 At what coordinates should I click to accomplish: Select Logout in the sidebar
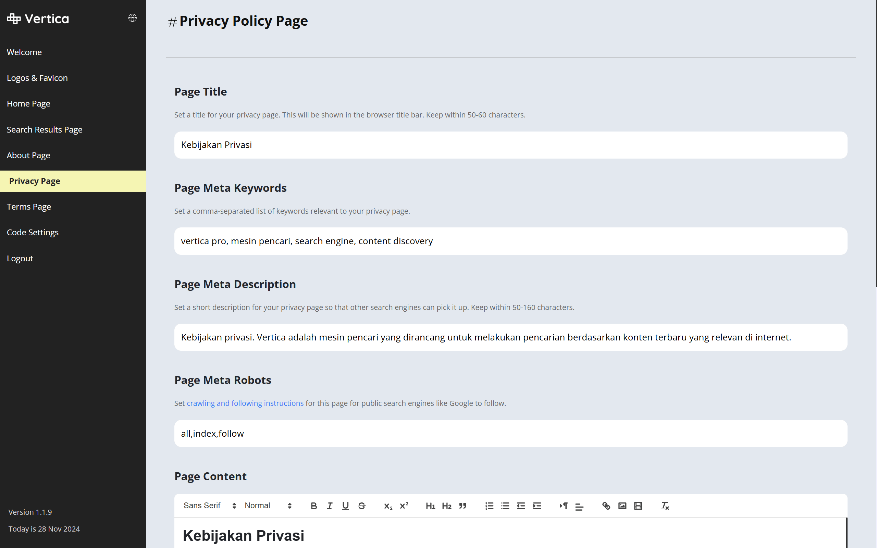coord(20,258)
